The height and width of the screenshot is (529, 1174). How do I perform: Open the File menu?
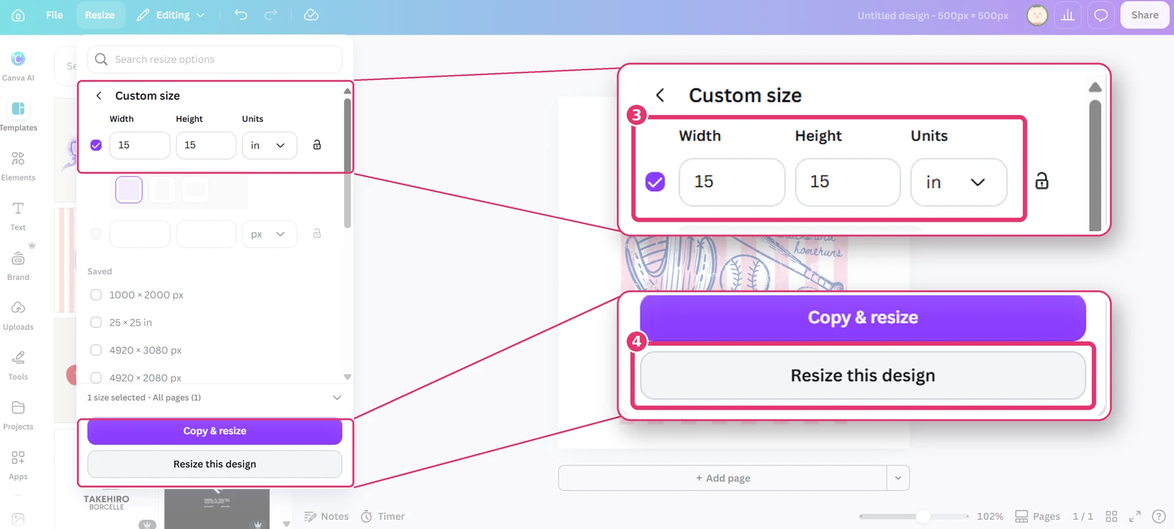[x=54, y=15]
